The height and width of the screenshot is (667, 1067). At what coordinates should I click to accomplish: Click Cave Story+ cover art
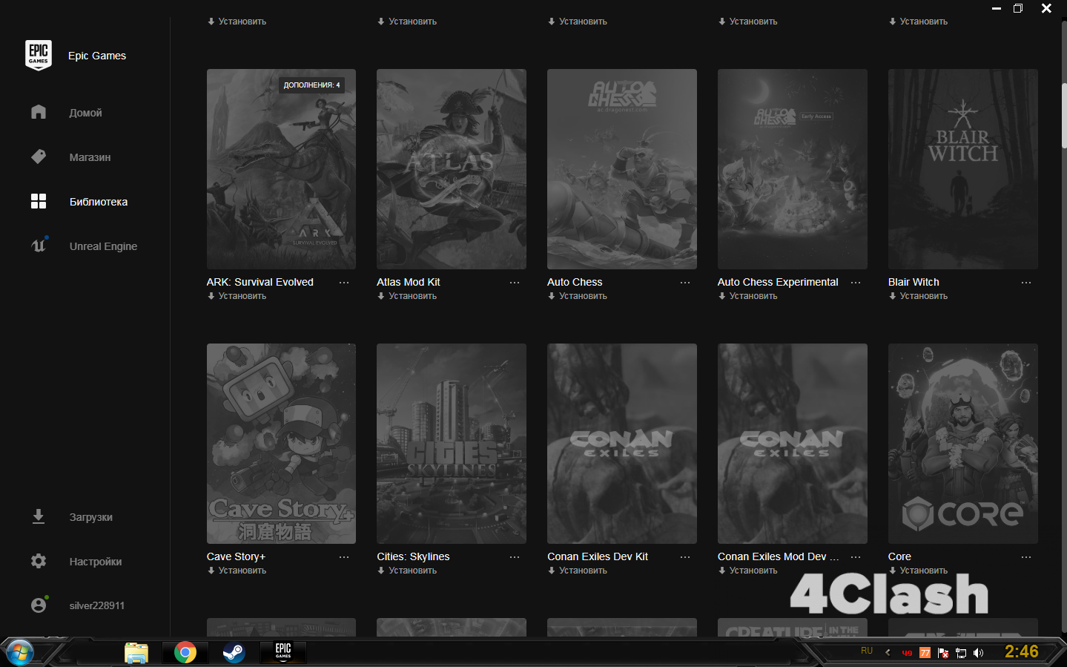tap(281, 444)
